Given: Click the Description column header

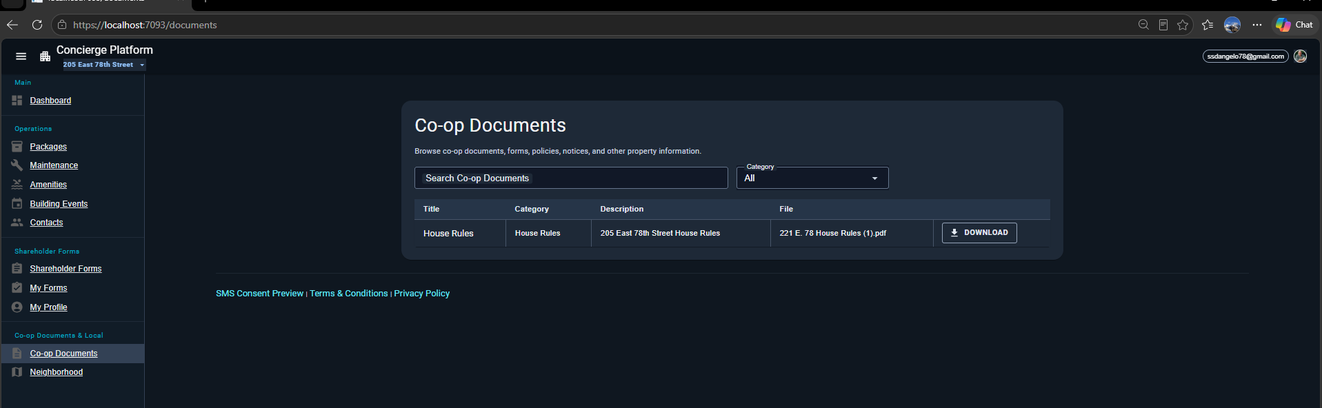Looking at the screenshot, I should [x=622, y=209].
